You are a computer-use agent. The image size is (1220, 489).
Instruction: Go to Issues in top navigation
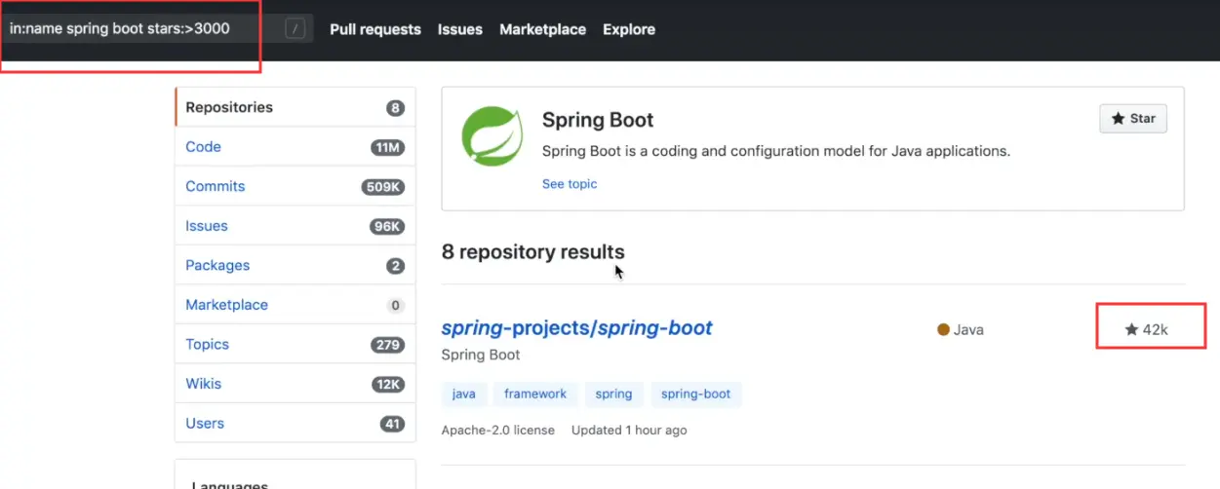click(460, 29)
